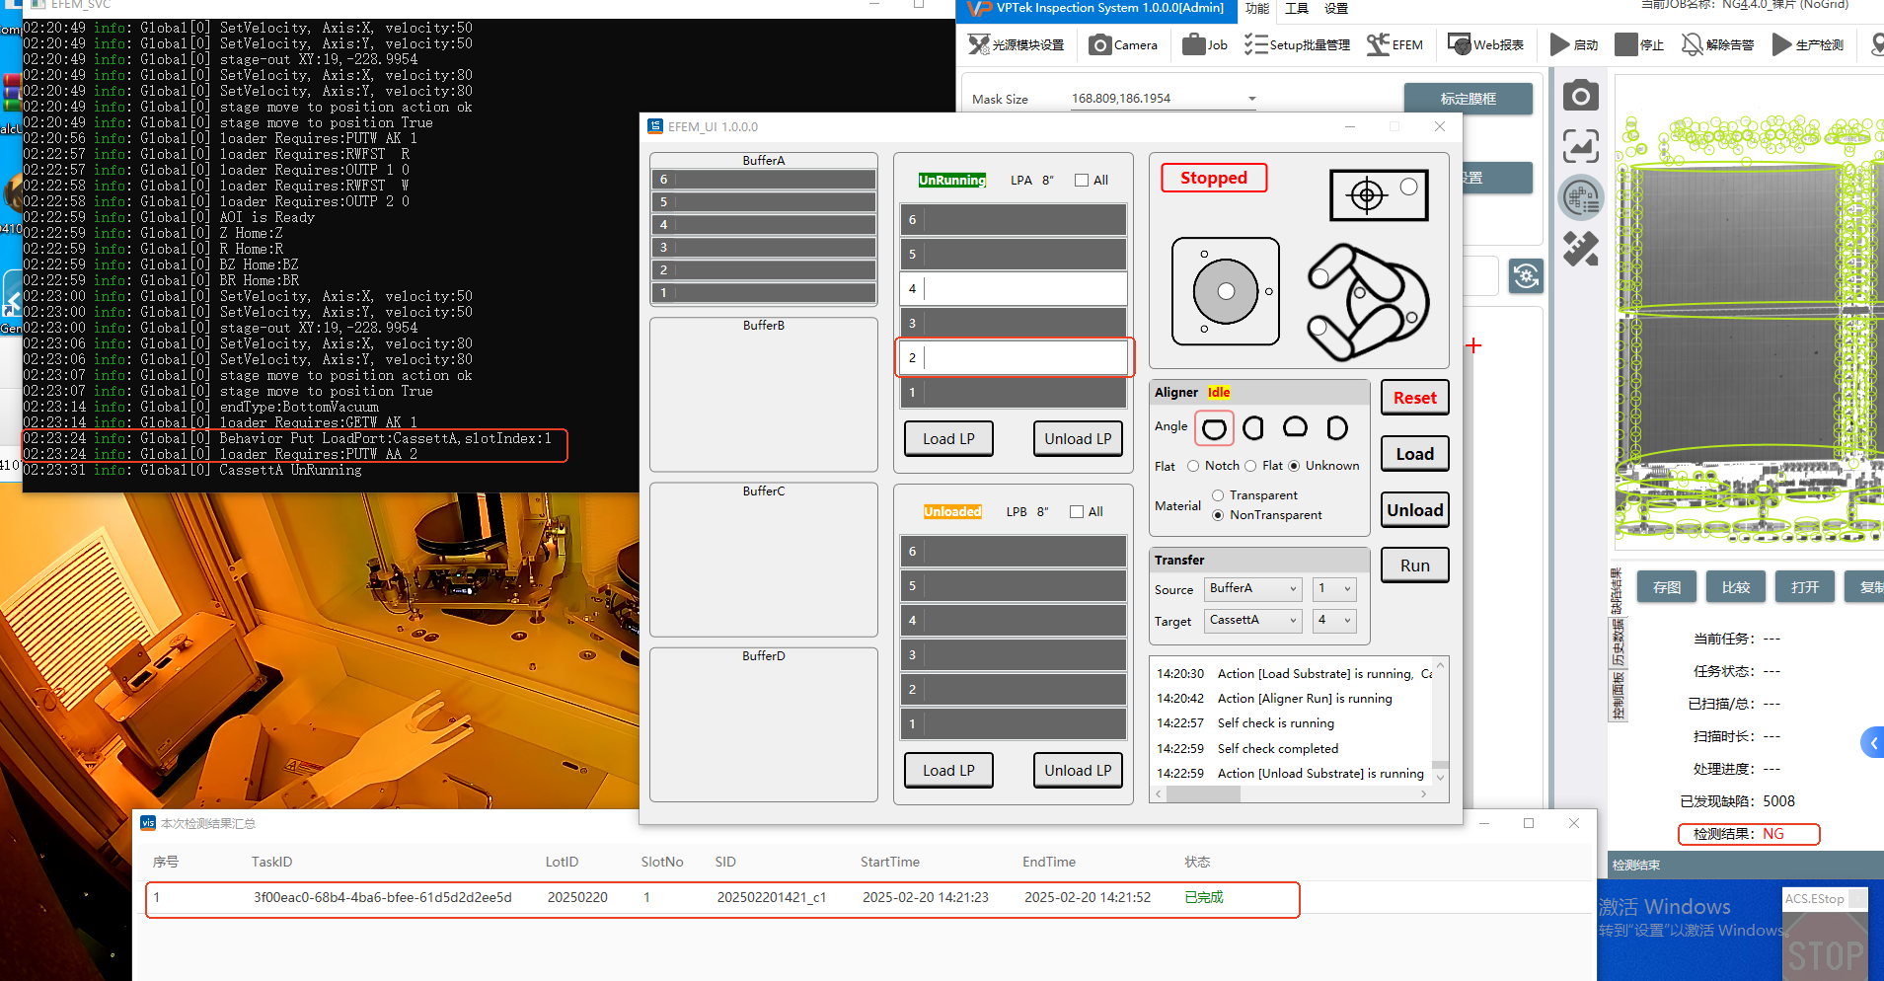Click the 比较 compare button
The image size is (1884, 981).
coord(1736,587)
